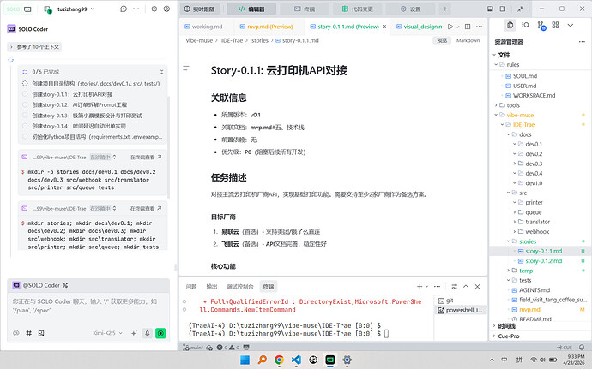Open the tuzizhang99 workspace dropdown
The height and width of the screenshot is (369, 592).
75,9
